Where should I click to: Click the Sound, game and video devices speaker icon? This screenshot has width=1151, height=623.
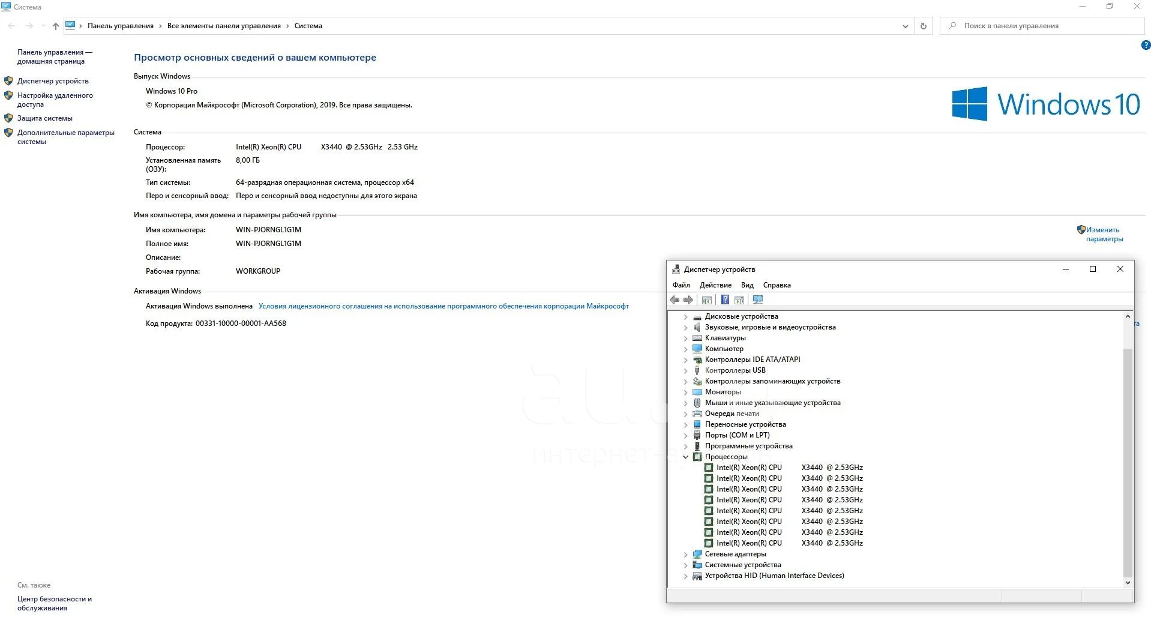tap(697, 328)
